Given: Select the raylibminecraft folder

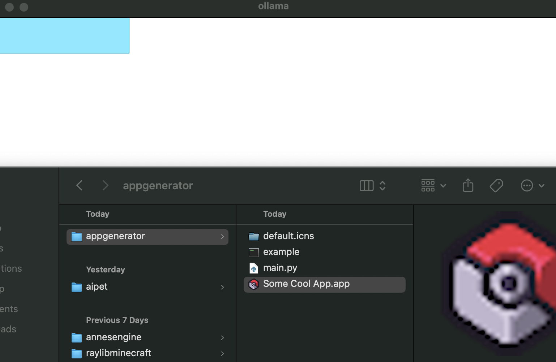Looking at the screenshot, I should 147,354.
